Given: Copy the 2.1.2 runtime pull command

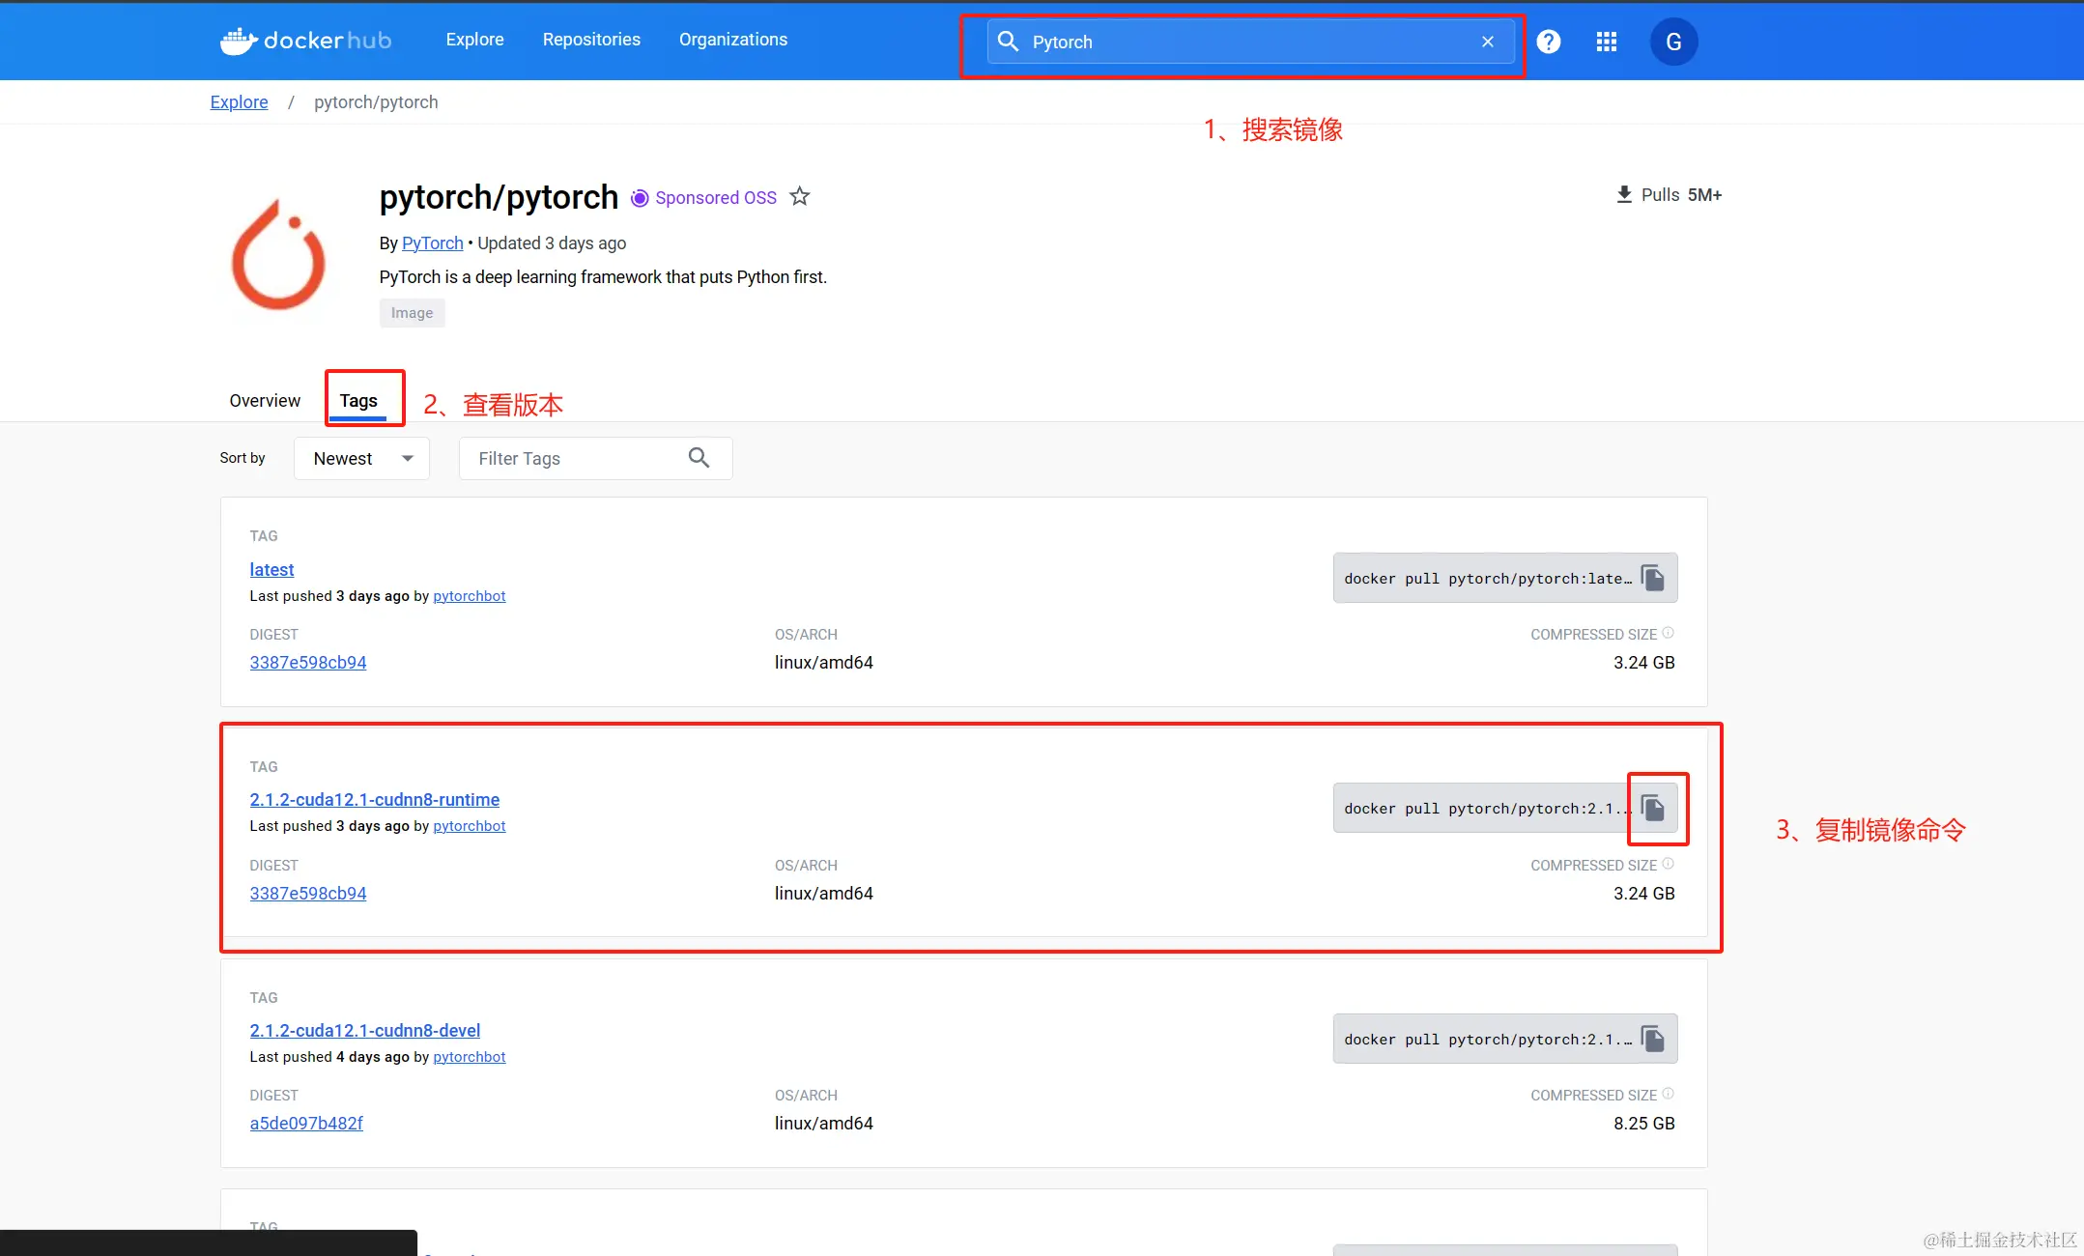Looking at the screenshot, I should [1653, 808].
